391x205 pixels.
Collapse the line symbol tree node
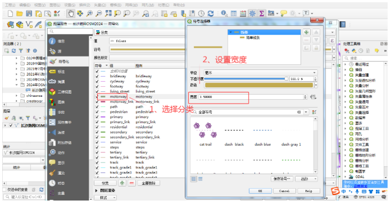coord(231,32)
